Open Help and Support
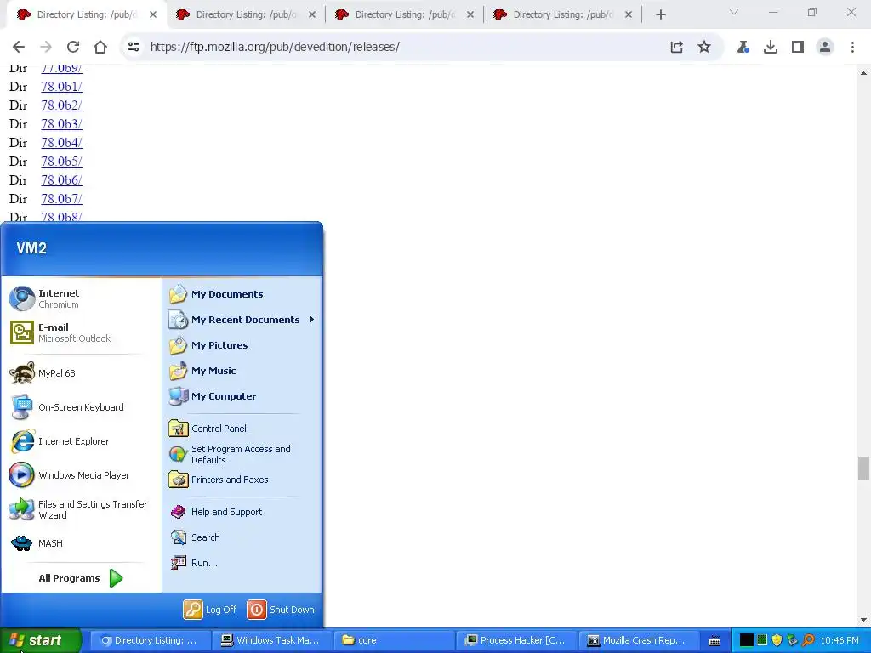The width and height of the screenshot is (871, 653). 242,512
